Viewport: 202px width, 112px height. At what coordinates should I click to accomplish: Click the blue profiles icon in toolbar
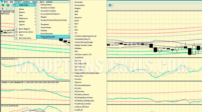click(8, 5)
